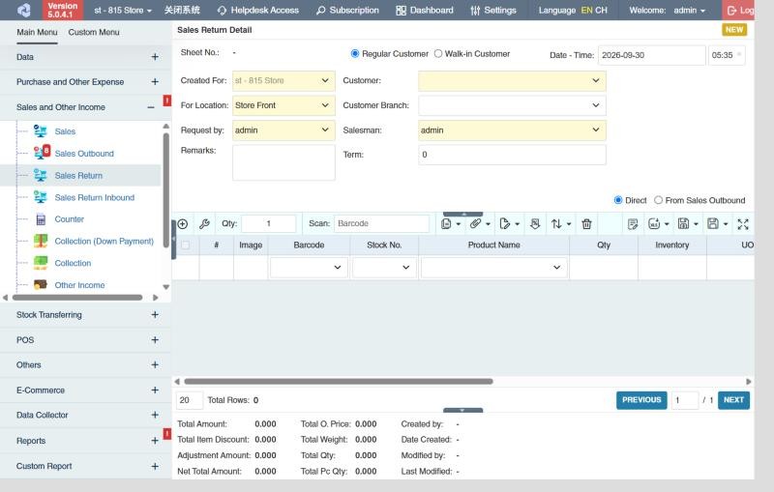This screenshot has height=492, width=774.
Task: Open Settings in the top bar
Action: pyautogui.click(x=493, y=11)
